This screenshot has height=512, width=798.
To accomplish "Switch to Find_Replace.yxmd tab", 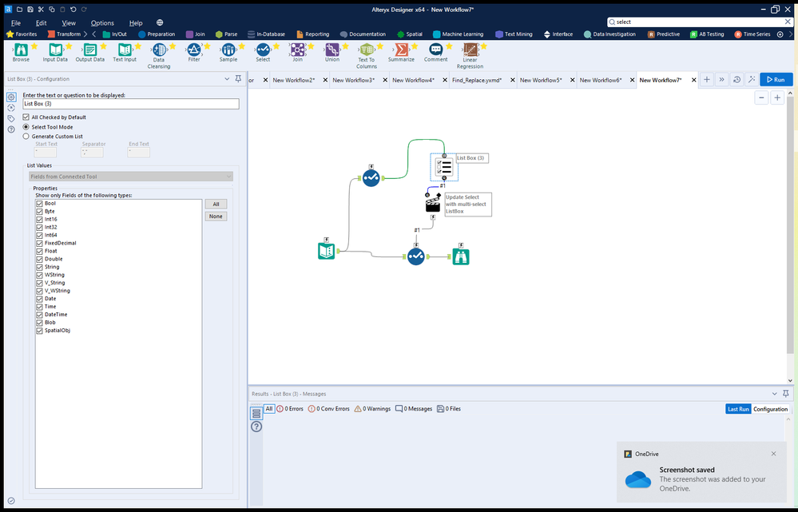I will (477, 80).
